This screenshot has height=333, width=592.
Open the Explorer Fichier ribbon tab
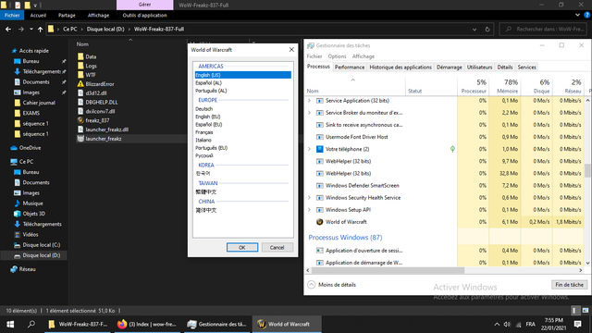[12, 15]
